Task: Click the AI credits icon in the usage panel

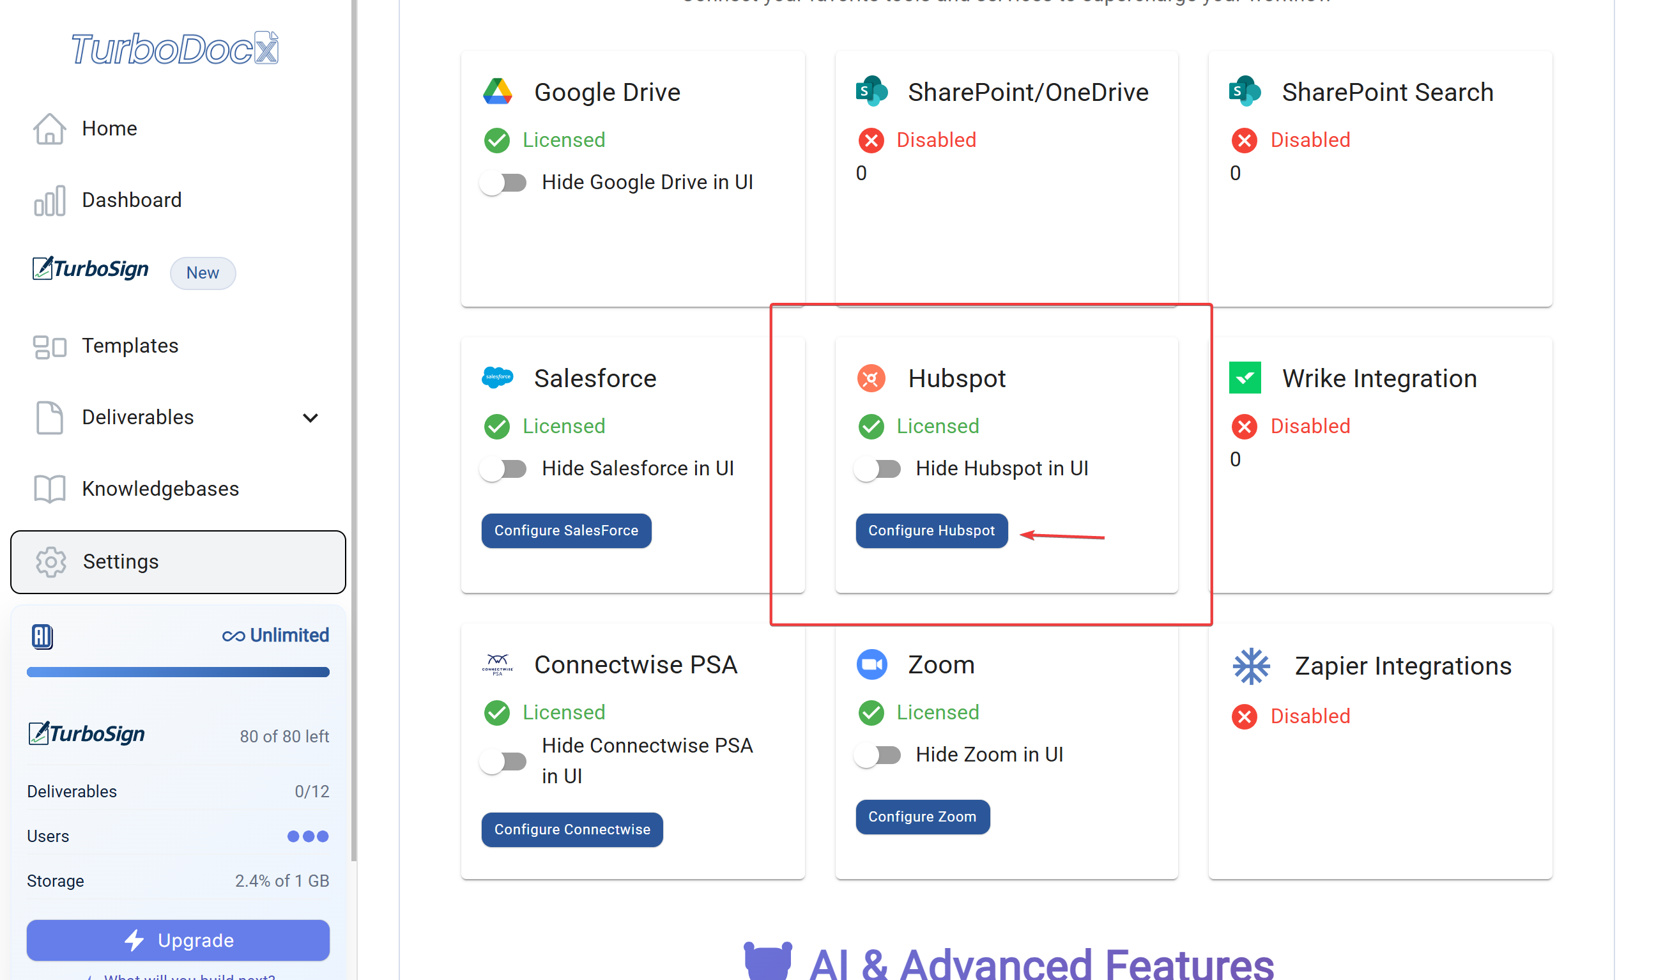Action: tap(42, 636)
